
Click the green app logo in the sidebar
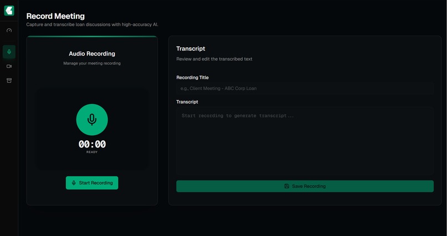click(x=9, y=11)
